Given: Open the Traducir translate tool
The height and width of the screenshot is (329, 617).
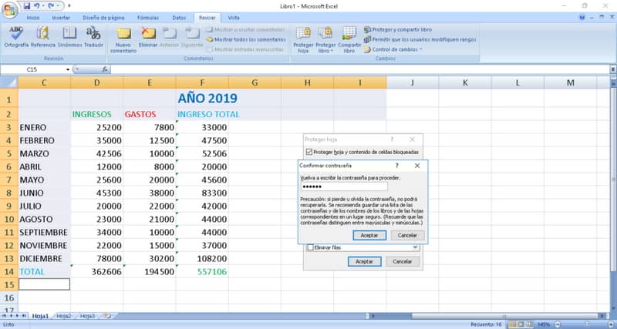Looking at the screenshot, I should [93, 37].
